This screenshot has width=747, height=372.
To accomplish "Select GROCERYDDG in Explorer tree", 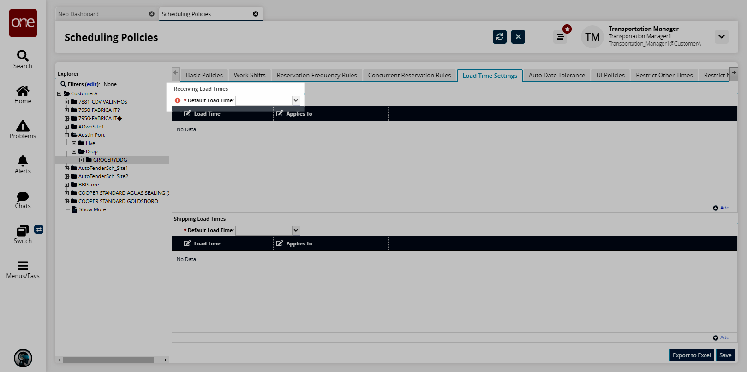I will click(x=110, y=160).
